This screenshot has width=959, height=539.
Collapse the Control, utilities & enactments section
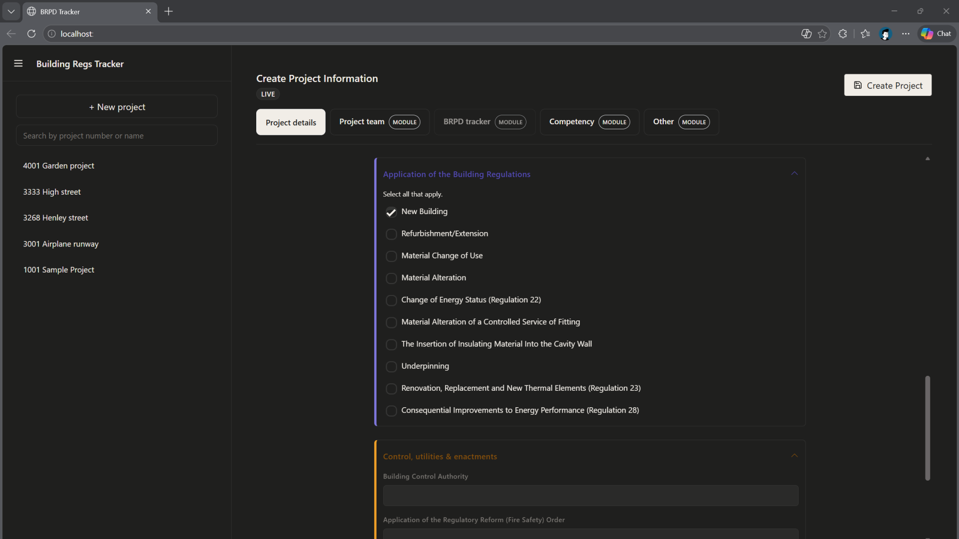(794, 455)
